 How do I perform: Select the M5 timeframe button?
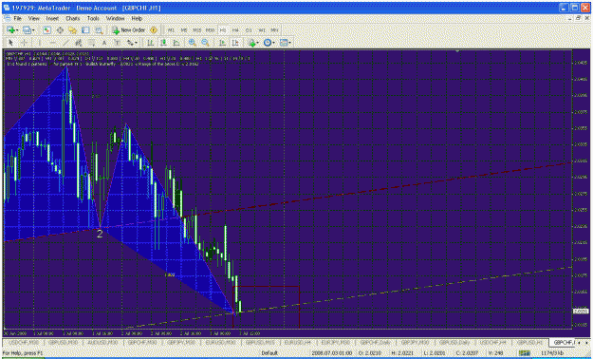[184, 30]
